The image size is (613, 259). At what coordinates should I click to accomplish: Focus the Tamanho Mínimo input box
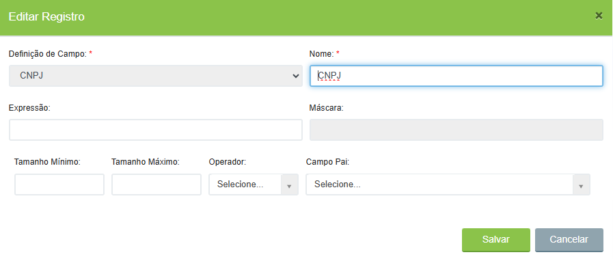click(x=59, y=185)
